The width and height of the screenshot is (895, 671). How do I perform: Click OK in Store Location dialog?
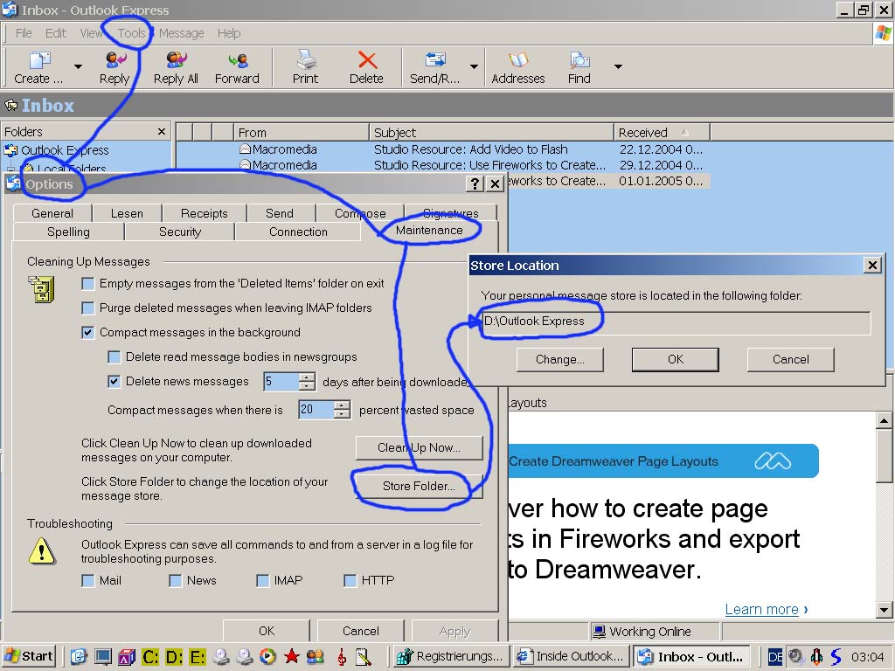pos(676,359)
